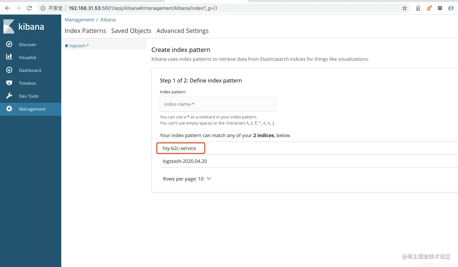Click the site info icon in the address bar

(x=43, y=8)
